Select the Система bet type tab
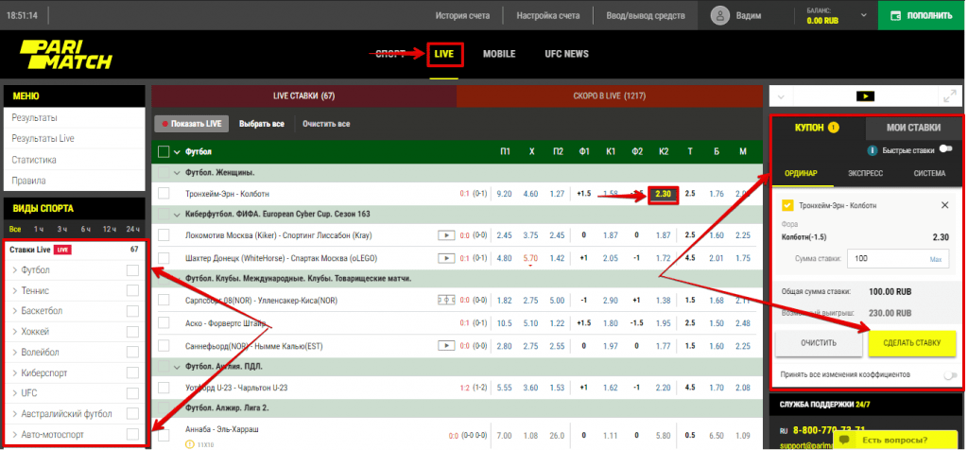The height and width of the screenshot is (450, 968). tap(929, 173)
